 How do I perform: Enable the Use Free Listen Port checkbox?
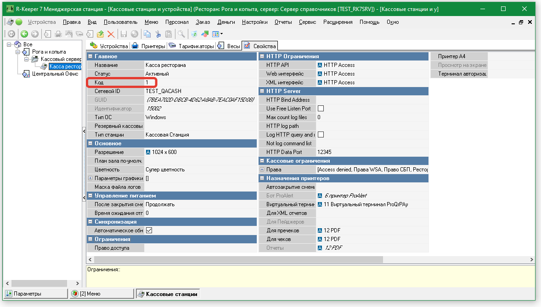click(x=321, y=109)
